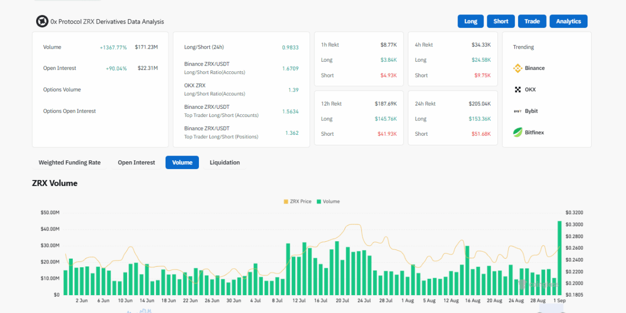This screenshot has height=313, width=626.
Task: Select the Volume tab
Action: pos(182,163)
